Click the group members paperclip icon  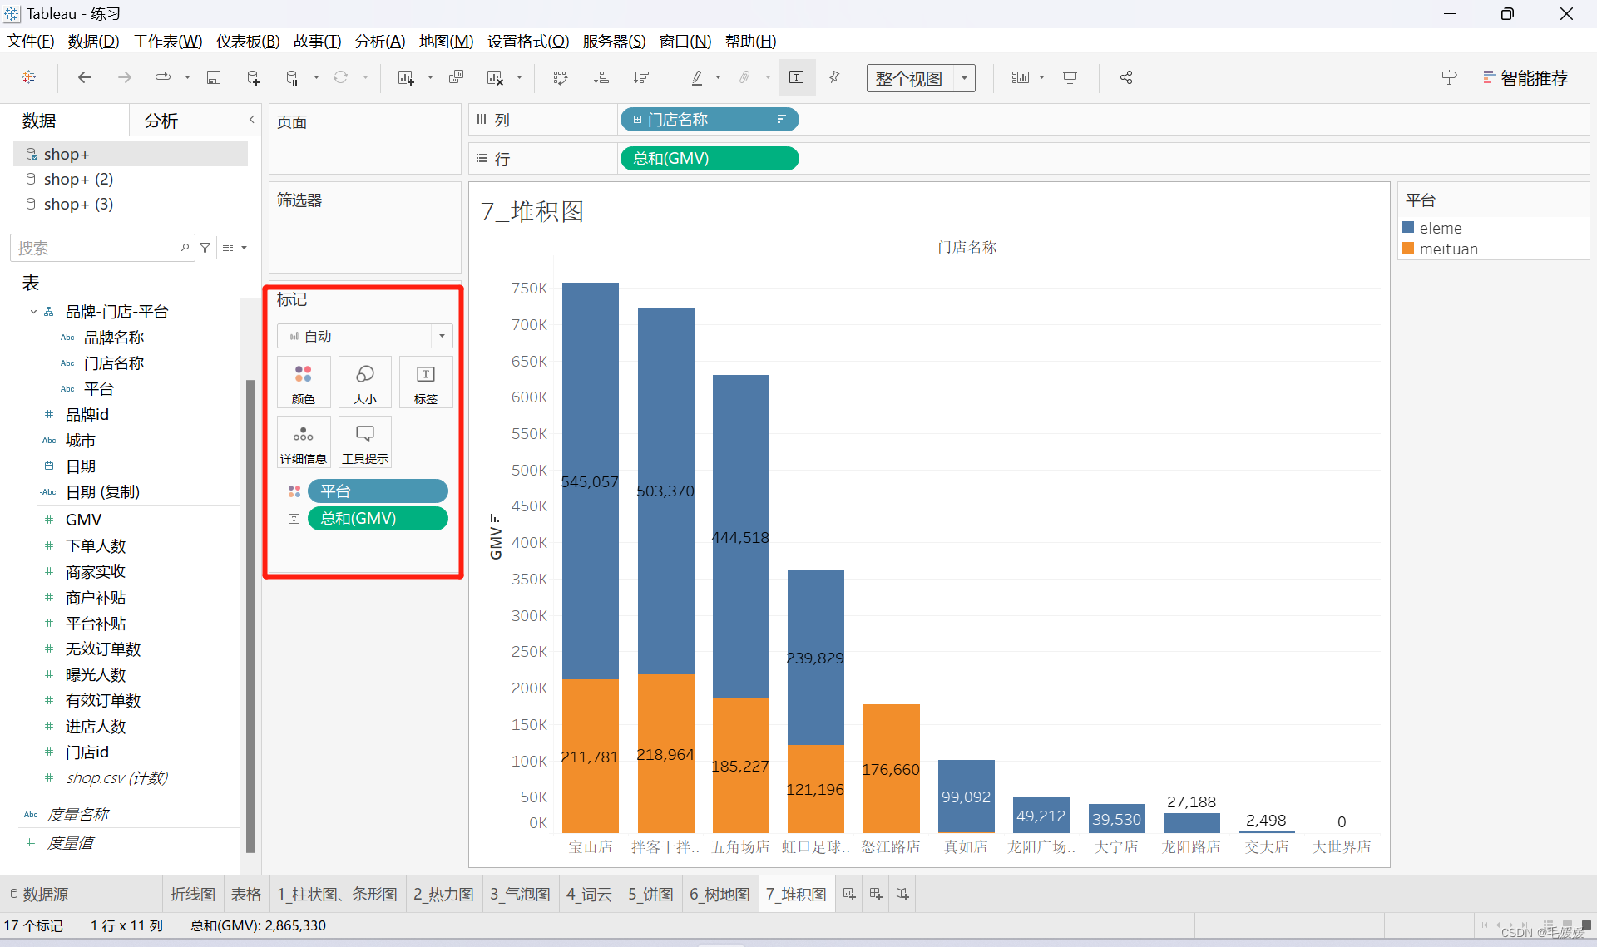point(744,77)
